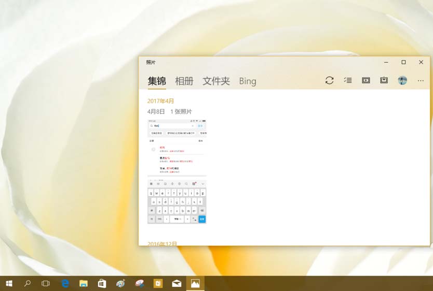The width and height of the screenshot is (433, 291).
Task: Click the 2017年4月 month header link
Action: (161, 101)
